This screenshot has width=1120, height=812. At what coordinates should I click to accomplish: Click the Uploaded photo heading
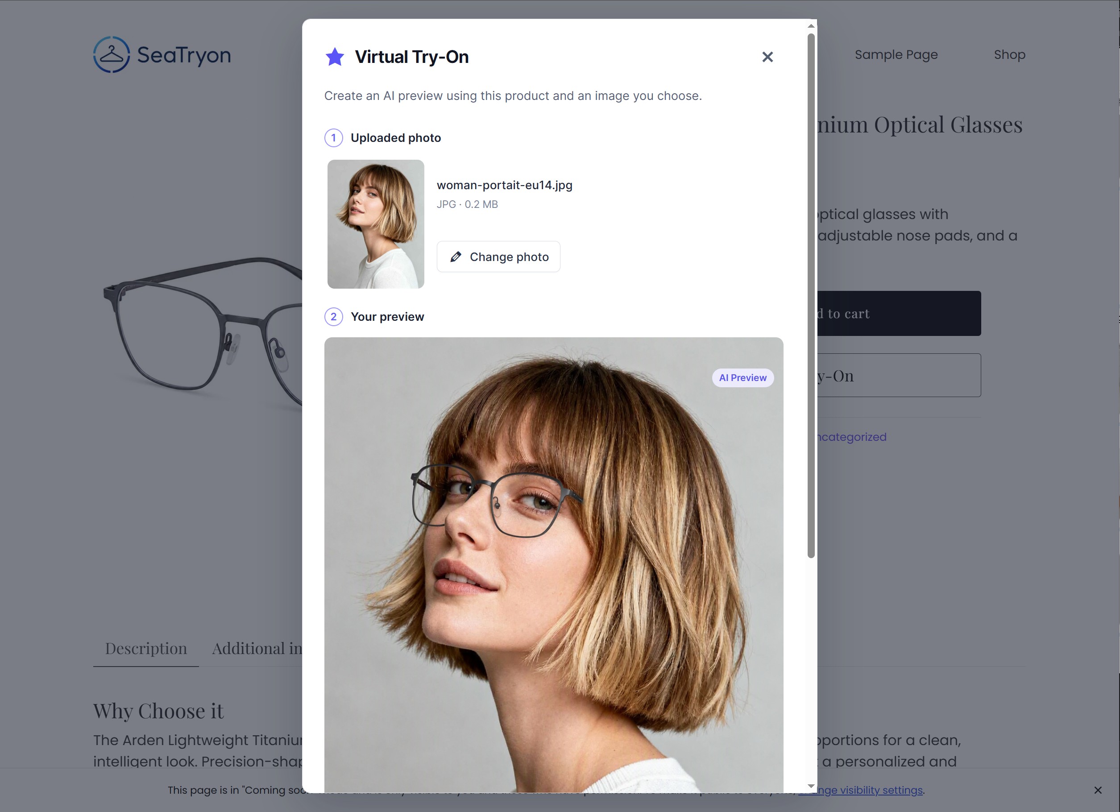(x=395, y=138)
